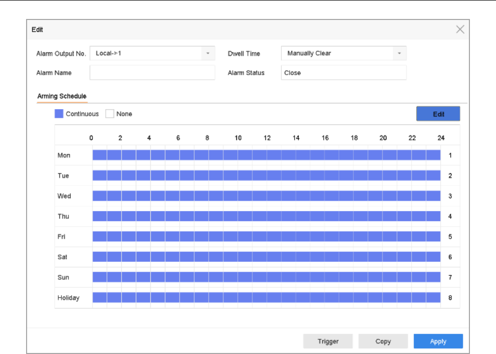Click the Holiday schedule timeline bar
The image size is (496, 354).
coord(266,298)
